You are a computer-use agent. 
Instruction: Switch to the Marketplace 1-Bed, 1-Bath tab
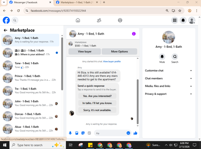(x=77, y=2)
